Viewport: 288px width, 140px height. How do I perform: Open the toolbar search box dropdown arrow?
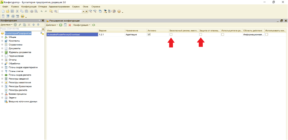coord(83,11)
